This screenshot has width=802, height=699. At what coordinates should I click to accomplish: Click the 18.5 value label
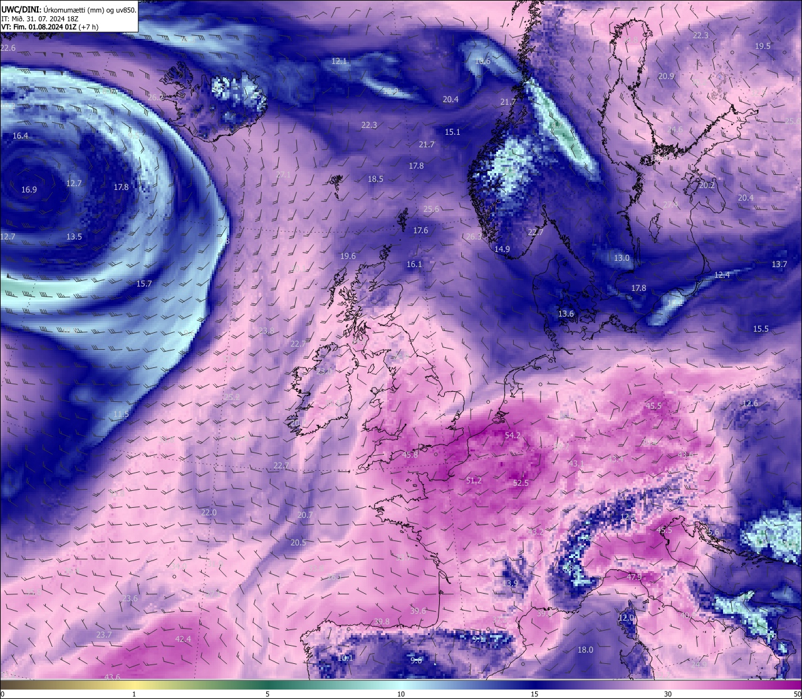375,179
